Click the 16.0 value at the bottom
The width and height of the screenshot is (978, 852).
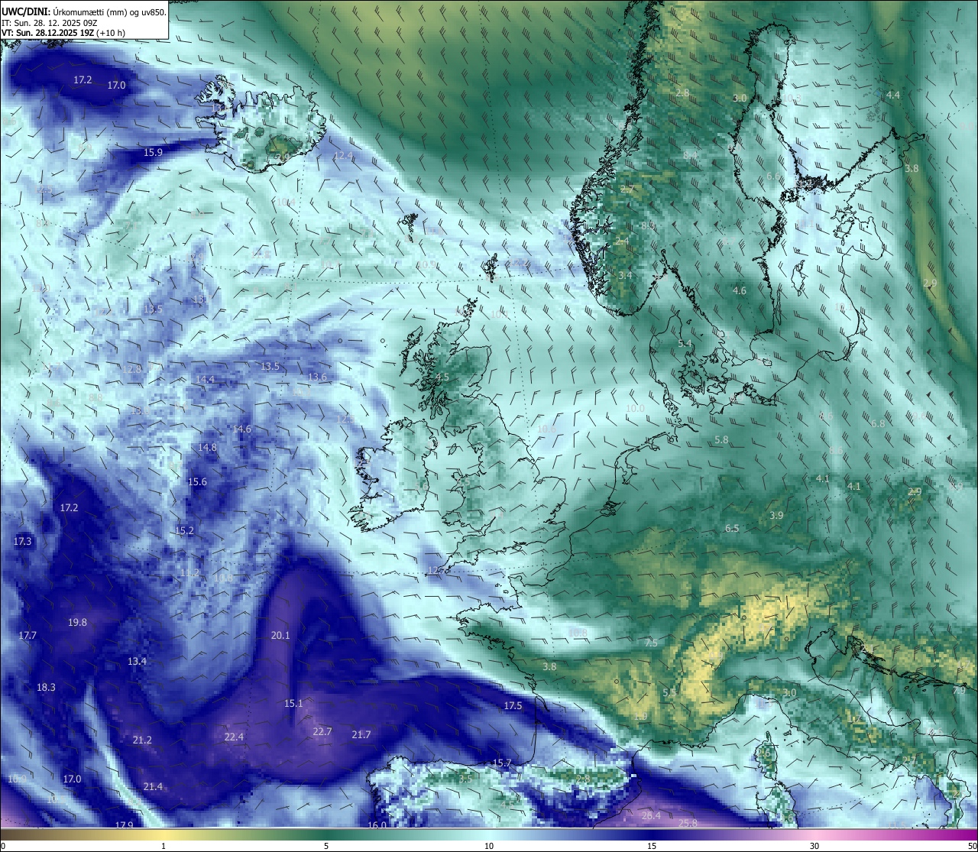[x=377, y=824]
